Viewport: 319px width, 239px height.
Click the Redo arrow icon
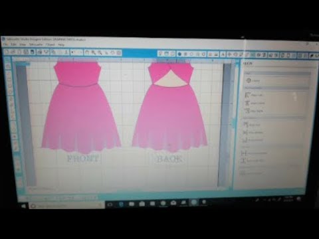click(x=80, y=52)
